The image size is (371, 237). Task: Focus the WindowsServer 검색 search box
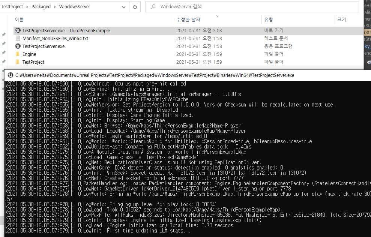[252, 7]
